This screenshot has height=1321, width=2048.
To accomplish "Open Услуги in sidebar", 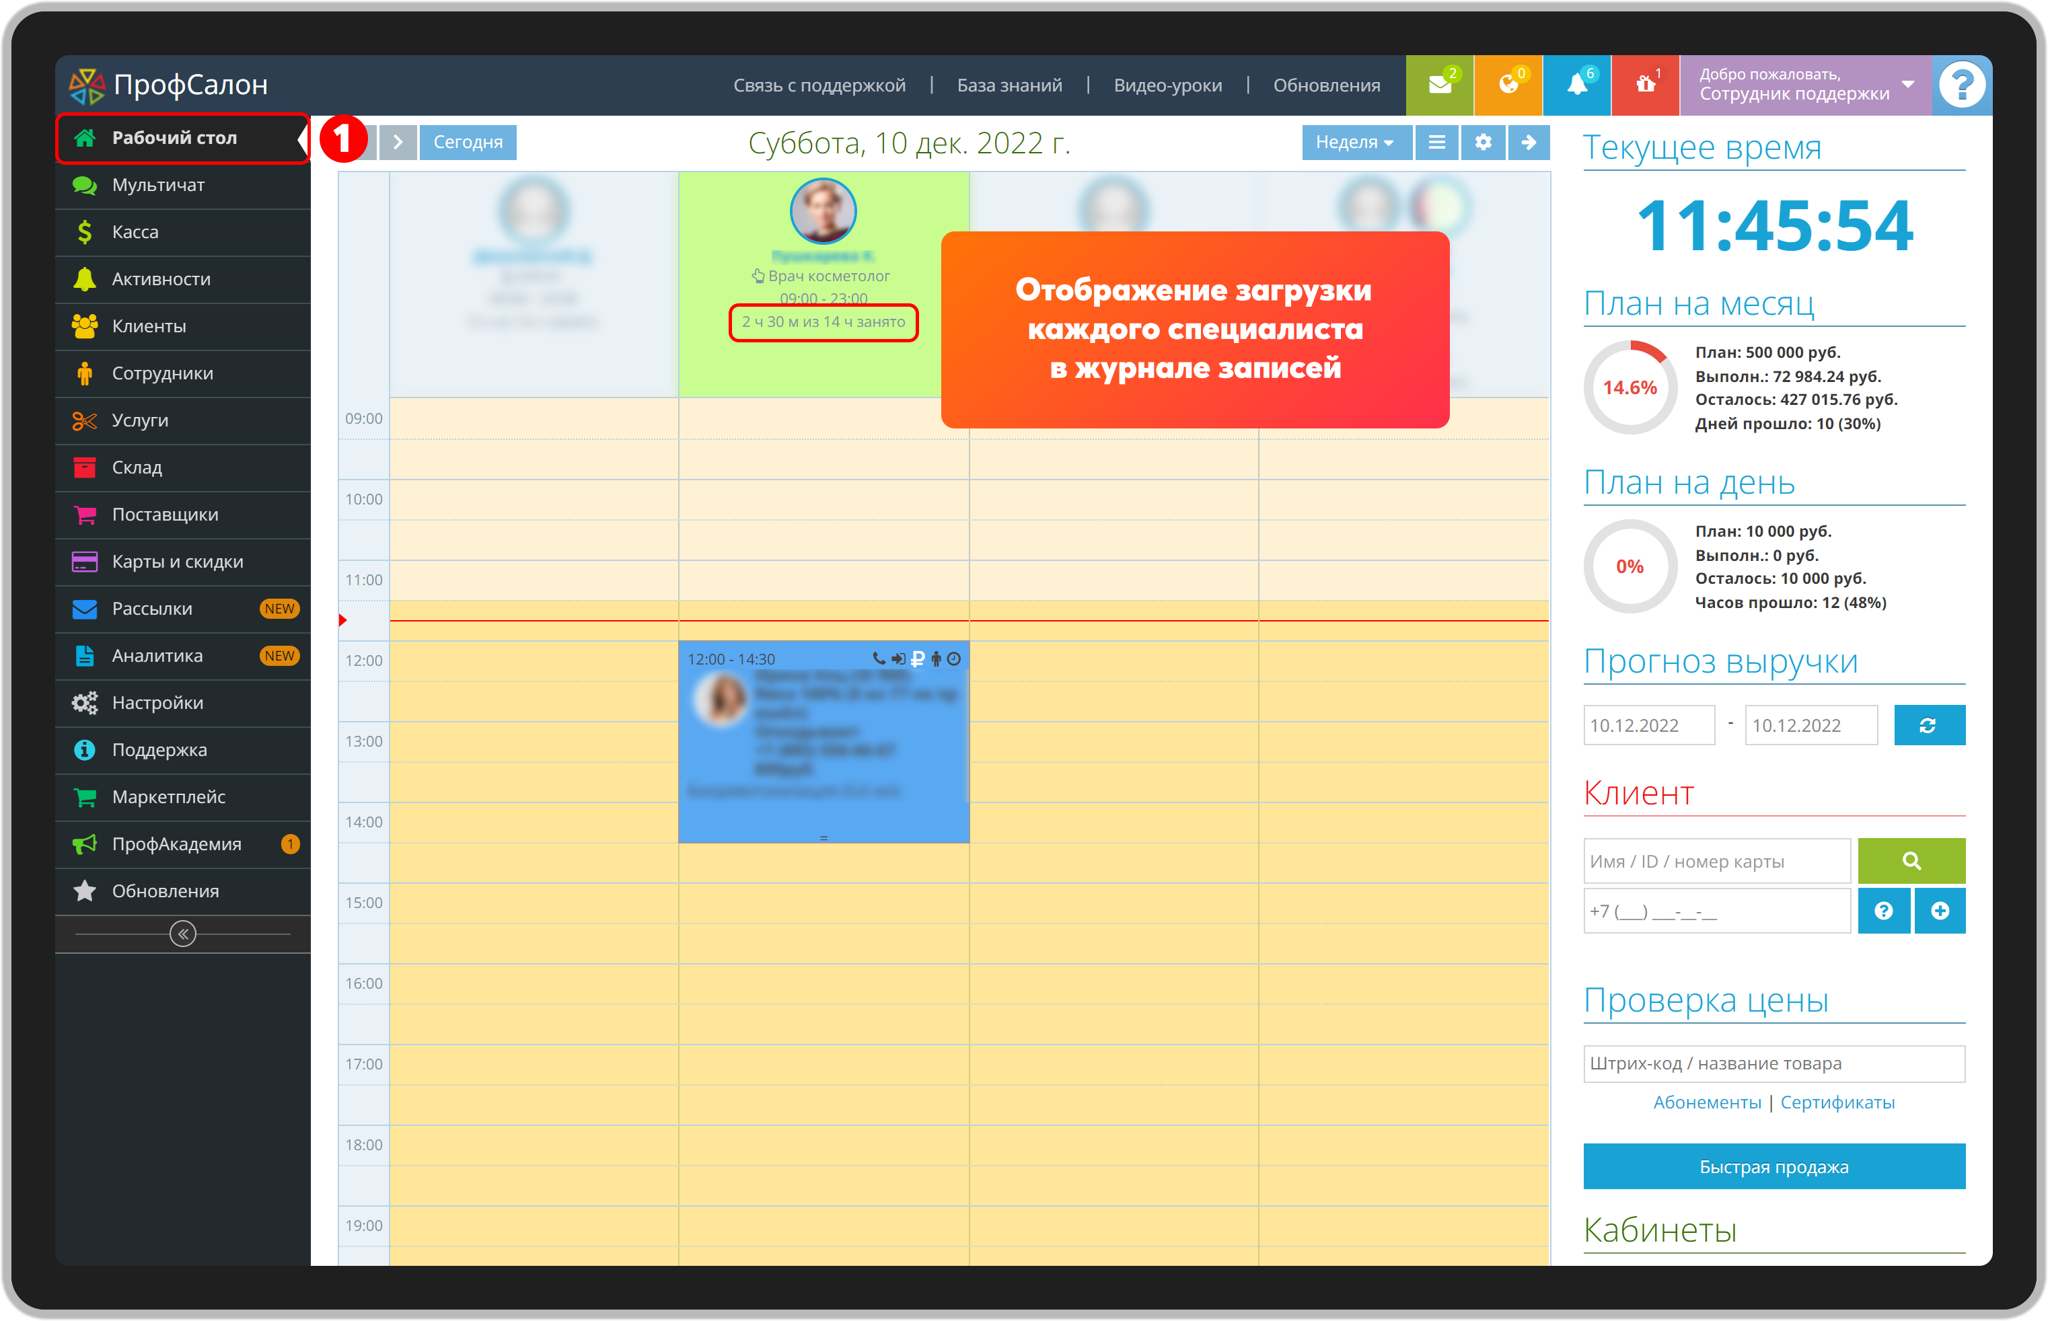I will [183, 421].
